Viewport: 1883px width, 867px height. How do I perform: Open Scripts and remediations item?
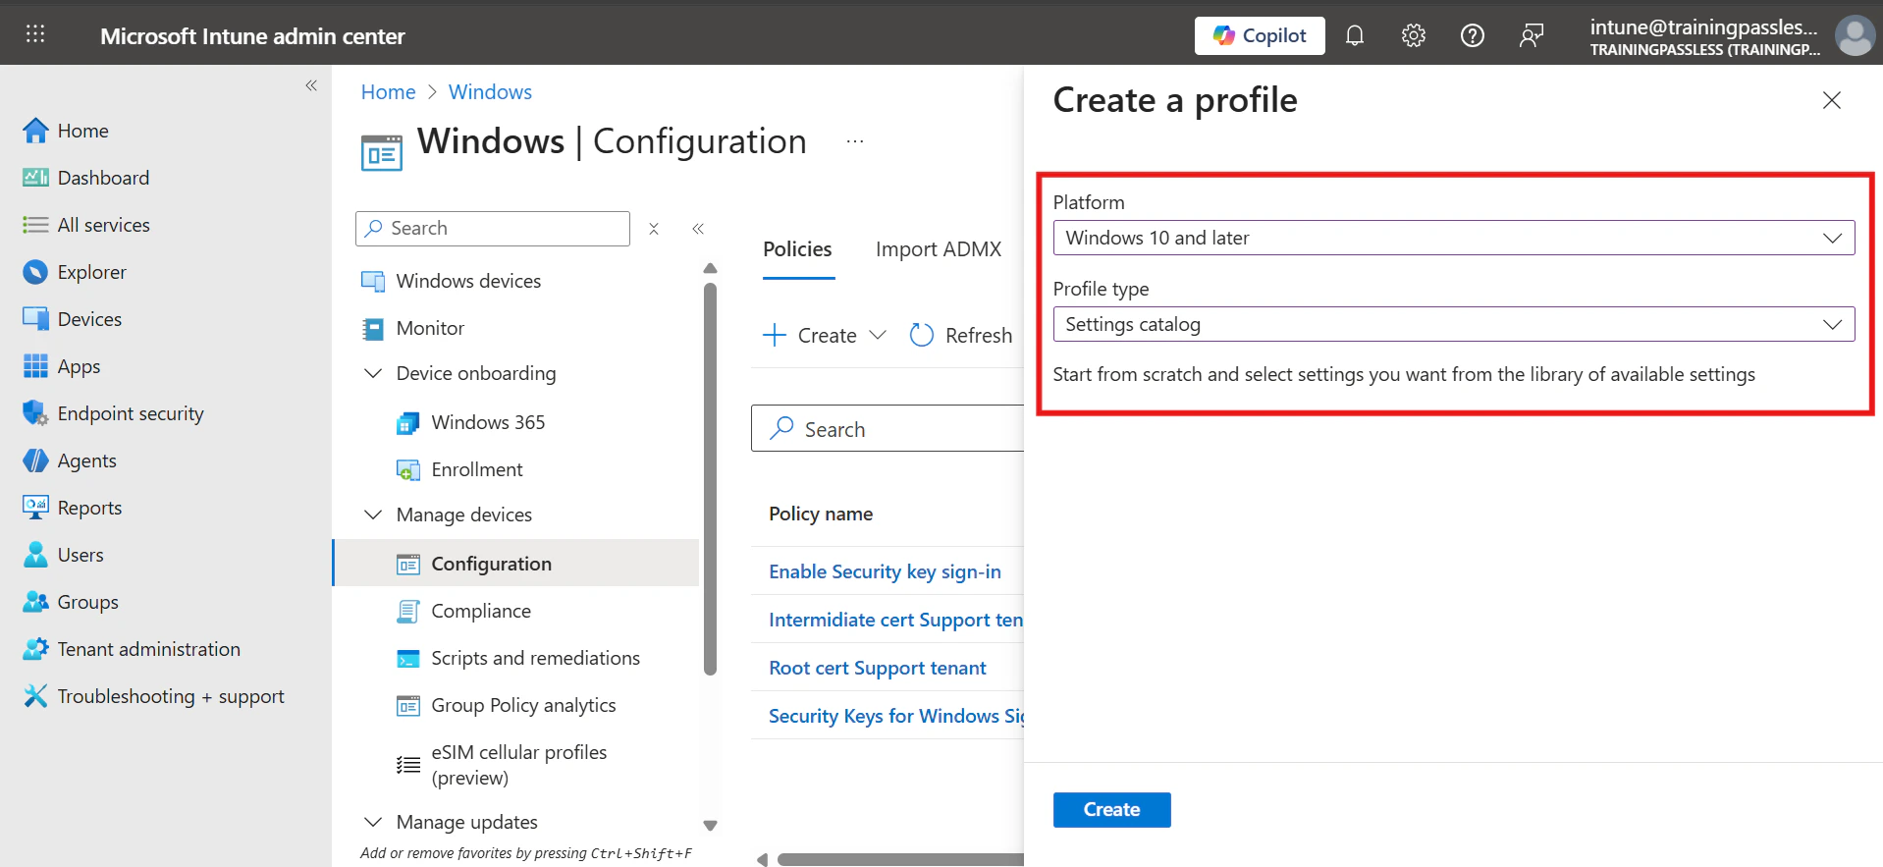tap(535, 658)
